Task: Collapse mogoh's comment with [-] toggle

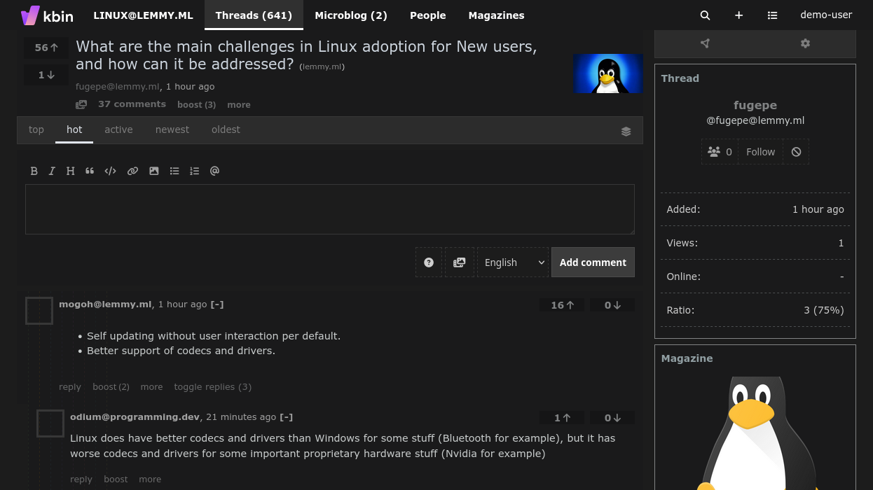Action: 217,304
